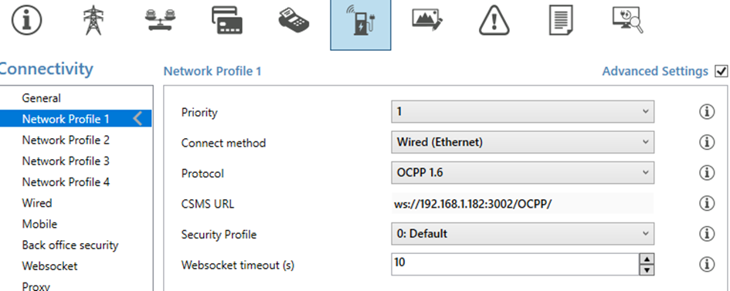This screenshot has width=730, height=291.
Task: Open the Connect method dropdown
Action: pyautogui.click(x=522, y=142)
